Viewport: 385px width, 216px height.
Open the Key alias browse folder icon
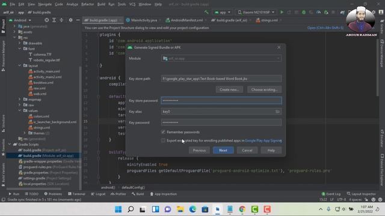(277, 112)
